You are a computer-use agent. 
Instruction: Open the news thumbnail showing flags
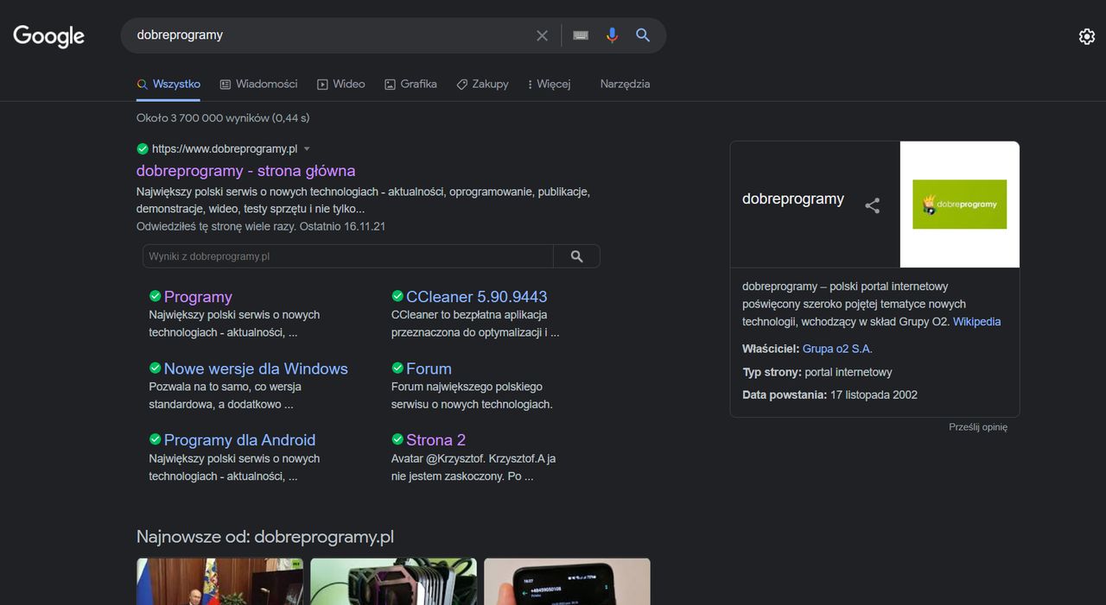tap(219, 581)
